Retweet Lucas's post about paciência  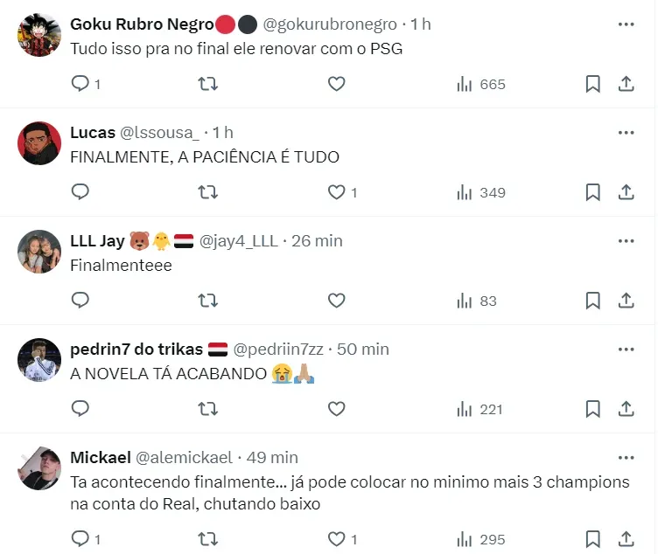click(x=208, y=192)
